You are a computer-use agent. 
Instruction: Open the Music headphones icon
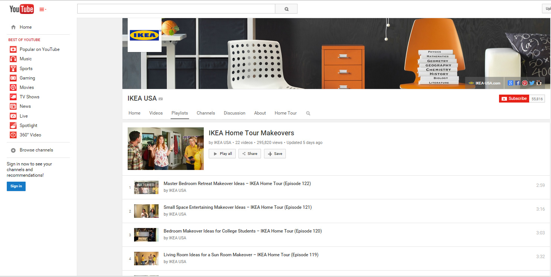click(13, 59)
